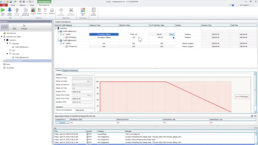258x145 pixels.
Task: Collapse the Terminate tree node
Action: (7, 54)
